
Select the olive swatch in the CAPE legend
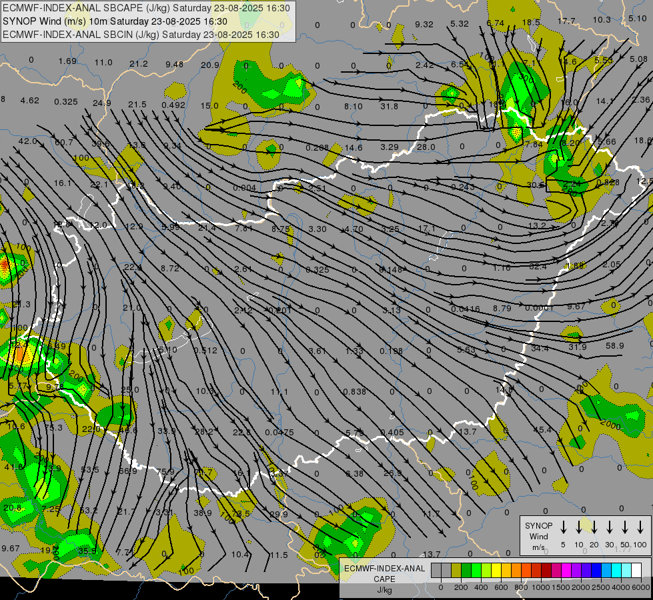point(456,570)
